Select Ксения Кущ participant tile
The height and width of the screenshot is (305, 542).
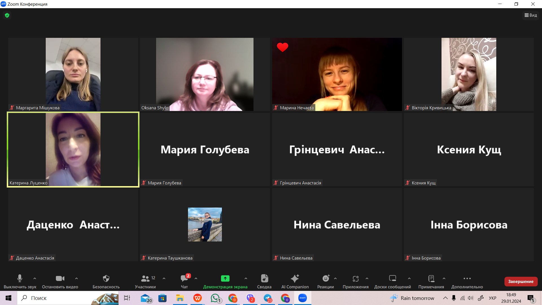pyautogui.click(x=469, y=149)
